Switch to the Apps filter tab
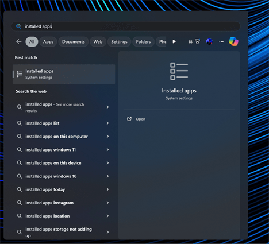Screen dimensions: 269x244 coord(48,42)
